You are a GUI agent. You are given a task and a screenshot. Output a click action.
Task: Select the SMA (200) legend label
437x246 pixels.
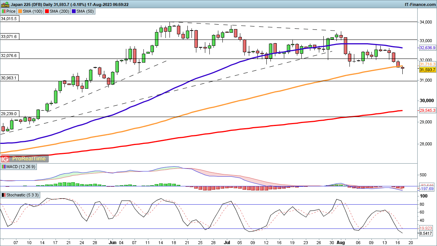[x=59, y=12]
